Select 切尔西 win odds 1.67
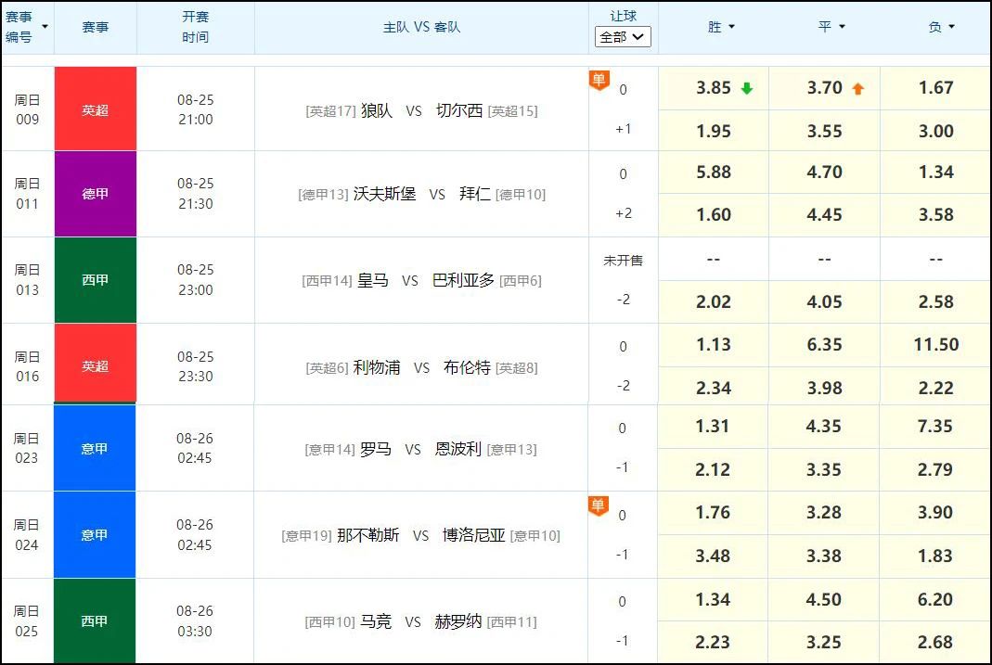 (x=935, y=88)
